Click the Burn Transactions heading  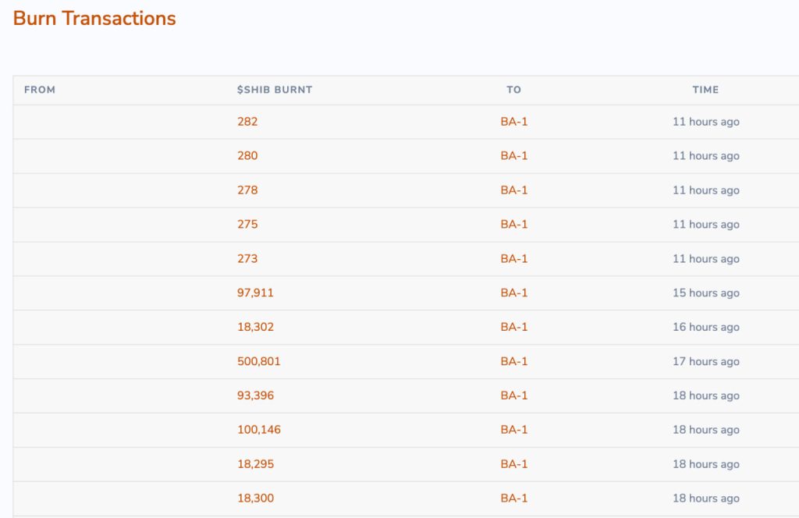94,19
